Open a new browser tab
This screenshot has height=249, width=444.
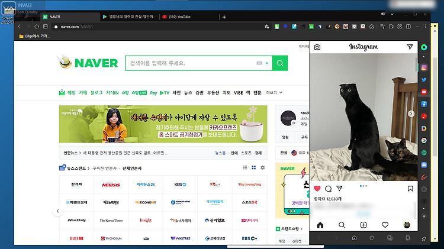224,17
